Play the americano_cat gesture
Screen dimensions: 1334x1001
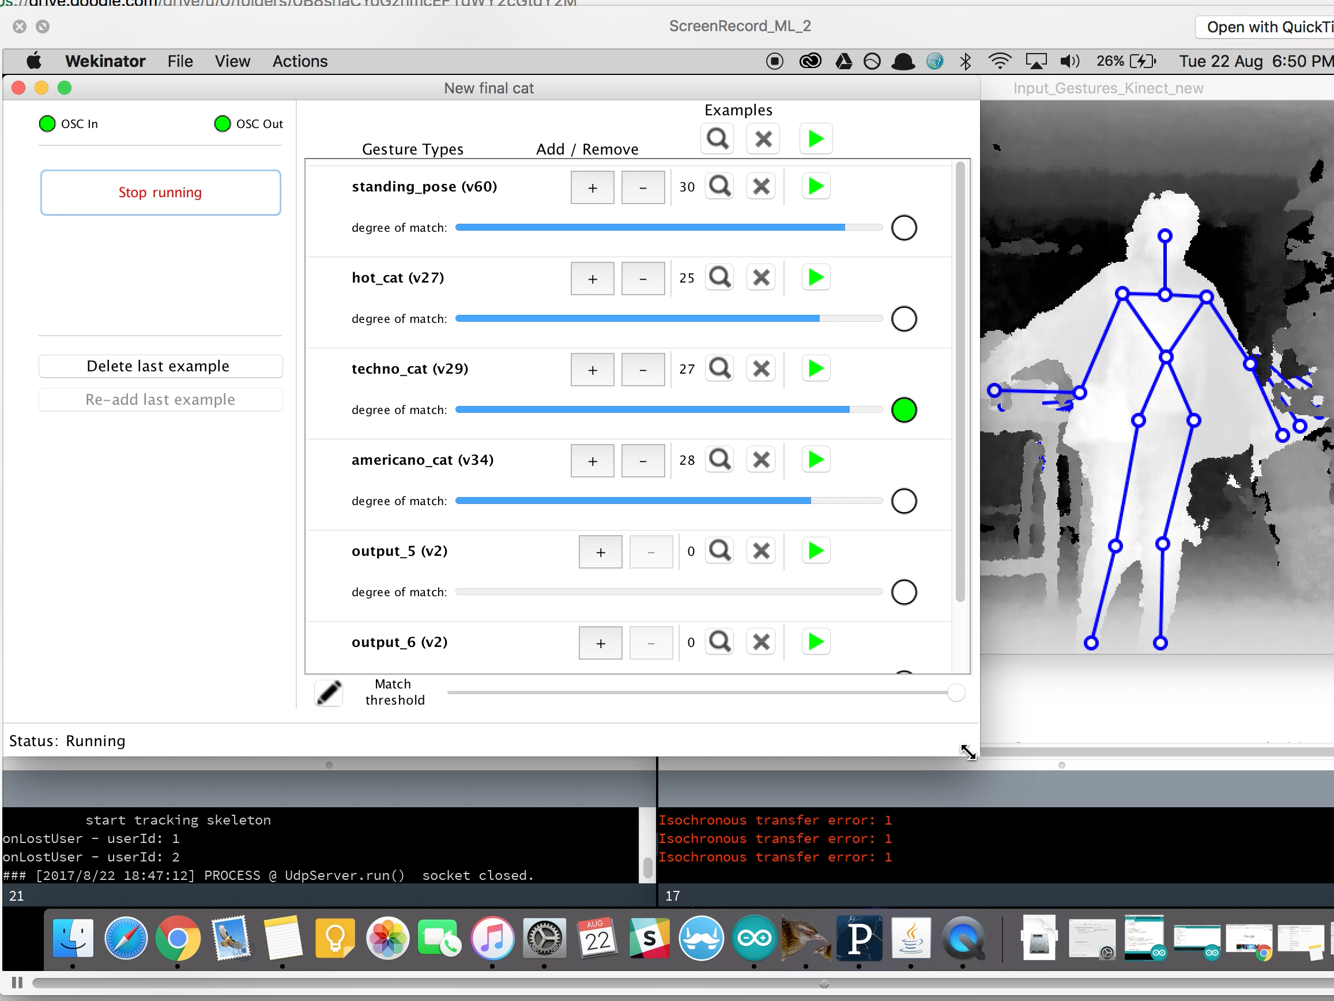click(x=815, y=460)
